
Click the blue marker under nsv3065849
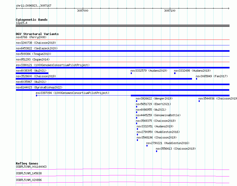[x=196, y=79]
